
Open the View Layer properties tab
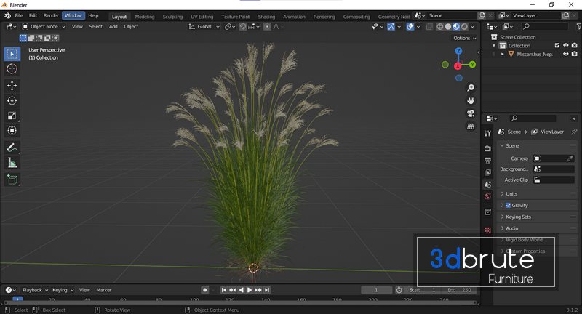tap(487, 172)
